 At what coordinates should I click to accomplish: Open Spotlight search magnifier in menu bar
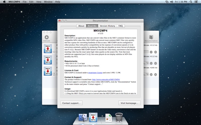[x=190, y=2]
